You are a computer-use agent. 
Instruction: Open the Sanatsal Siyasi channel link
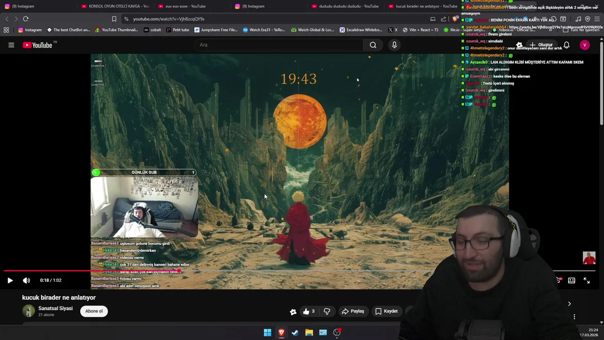tap(55, 308)
